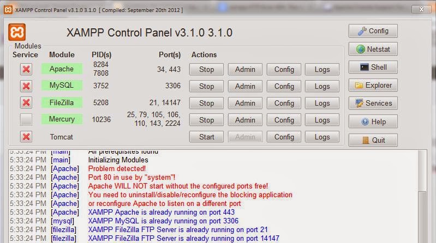Open the Services window
The width and height of the screenshot is (436, 243).
pyautogui.click(x=373, y=104)
